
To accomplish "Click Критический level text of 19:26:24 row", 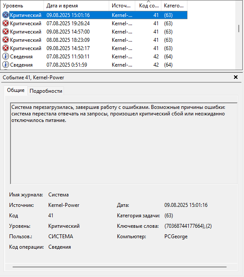I will tap(26, 24).
